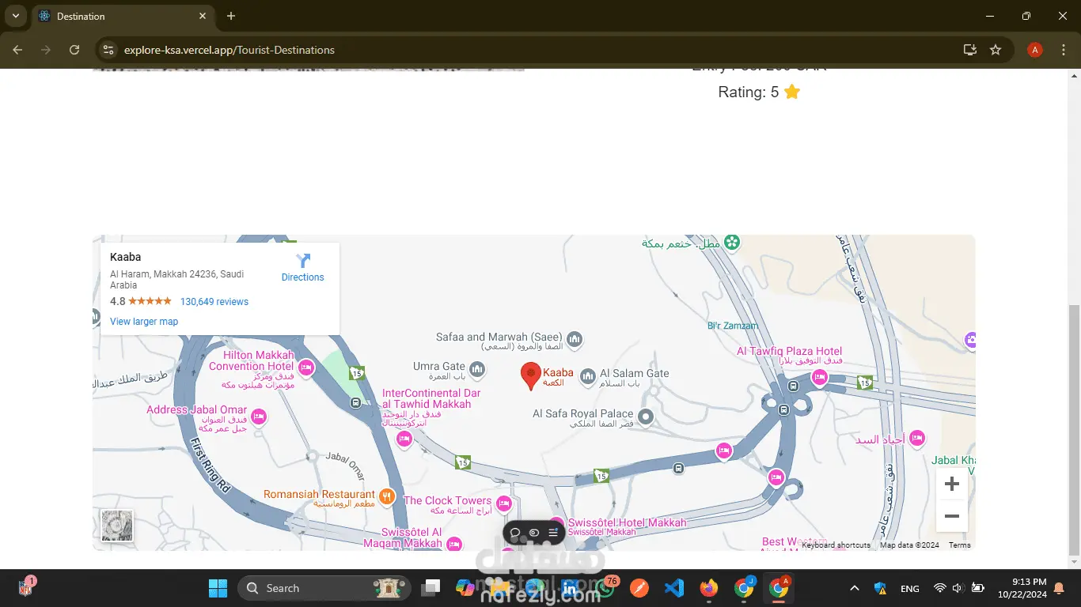The image size is (1081, 607).
Task: Select the Al Tawfiq Plaza Hotel marker
Action: [x=820, y=377]
